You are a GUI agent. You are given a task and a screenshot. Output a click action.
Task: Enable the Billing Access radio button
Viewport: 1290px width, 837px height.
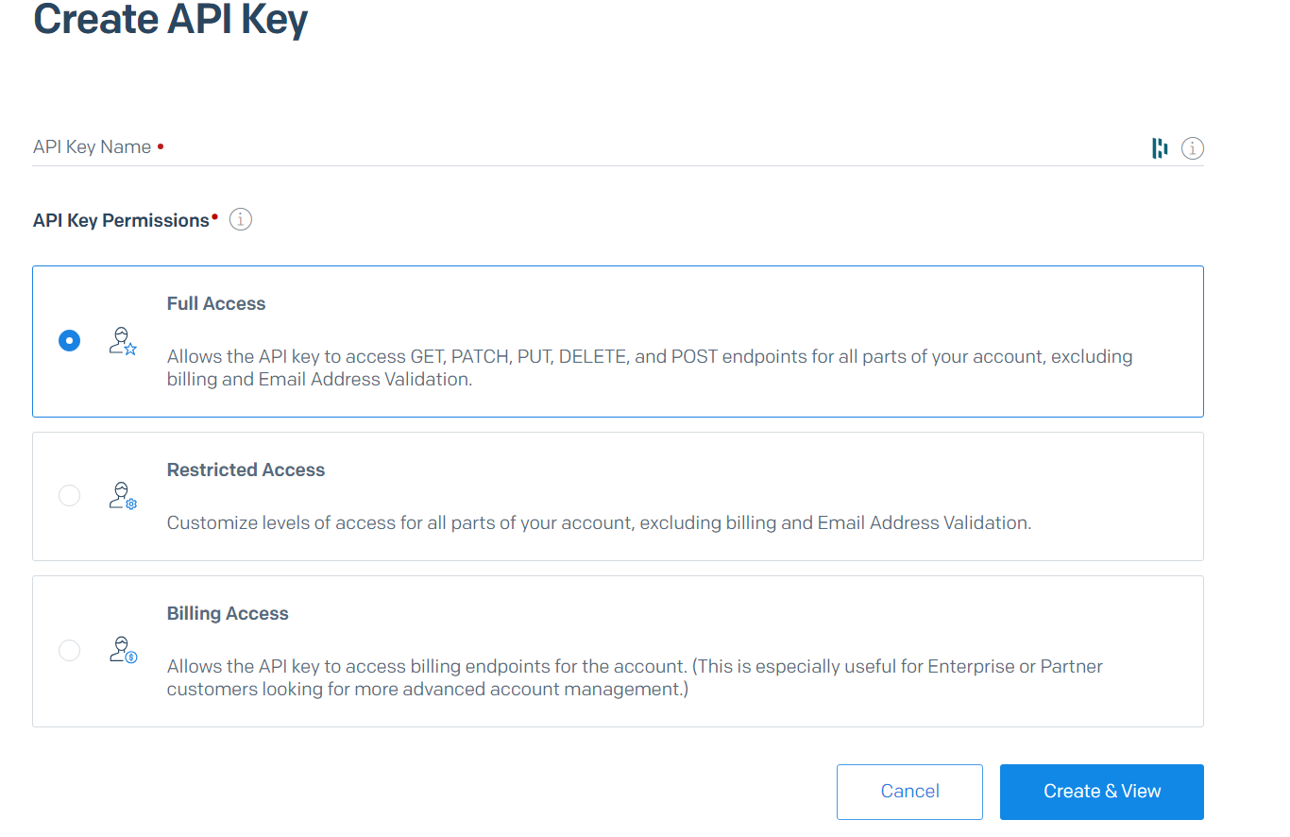coord(69,650)
